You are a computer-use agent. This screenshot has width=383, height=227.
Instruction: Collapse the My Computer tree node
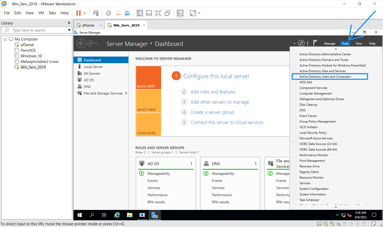pyautogui.click(x=5, y=39)
